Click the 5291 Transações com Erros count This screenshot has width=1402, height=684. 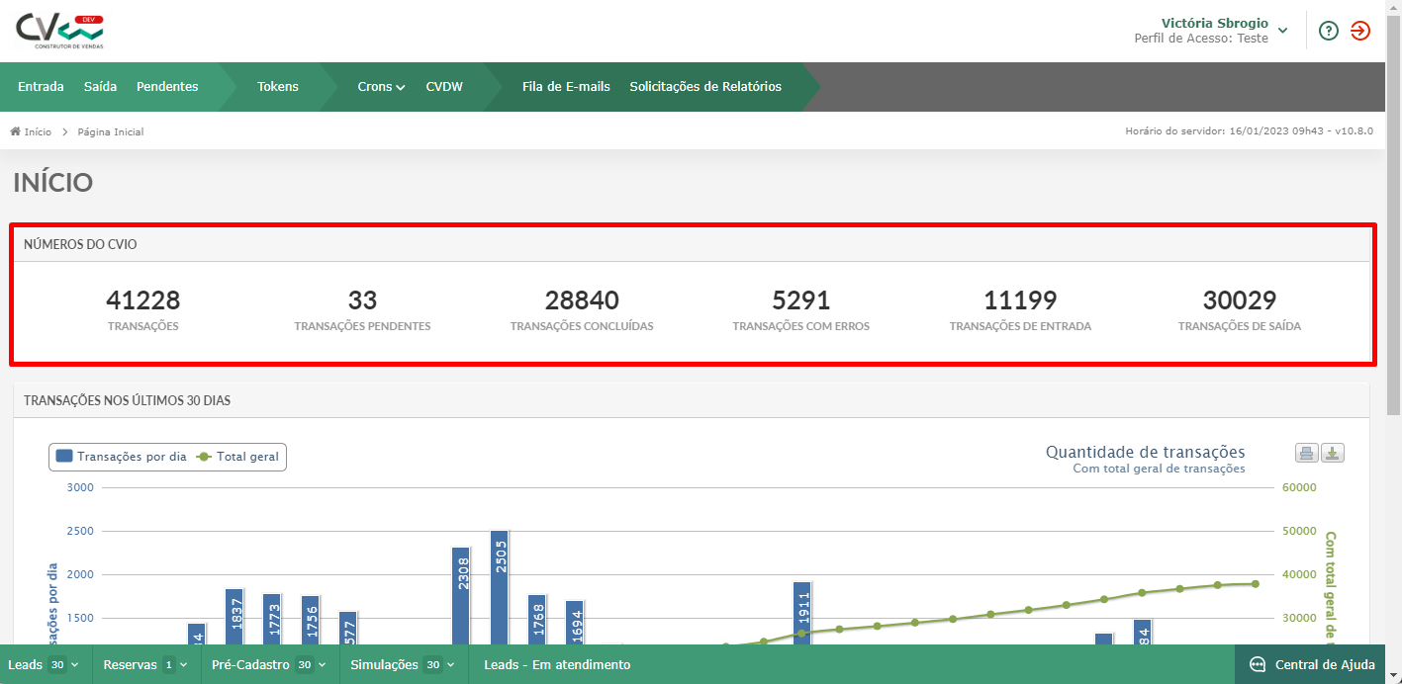(801, 300)
